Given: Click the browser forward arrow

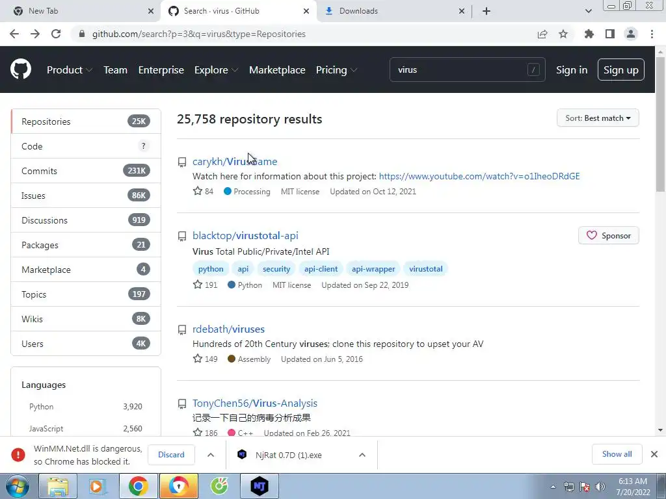Looking at the screenshot, I should coord(35,34).
